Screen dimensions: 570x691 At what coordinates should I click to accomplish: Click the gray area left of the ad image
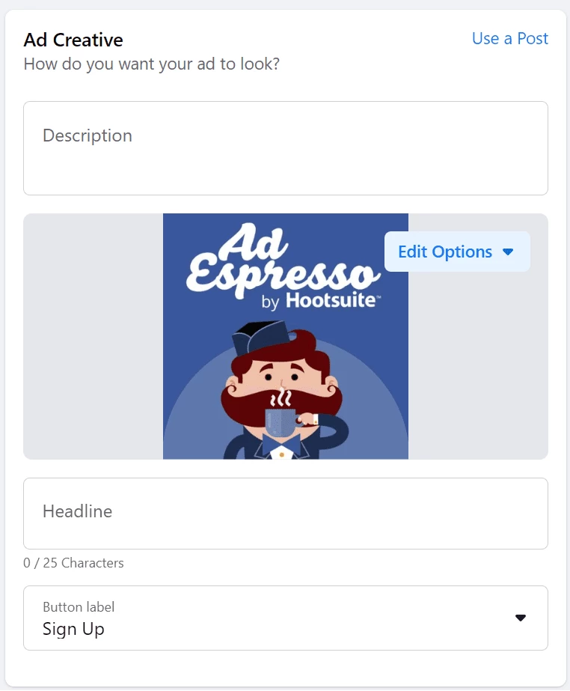[93, 336]
